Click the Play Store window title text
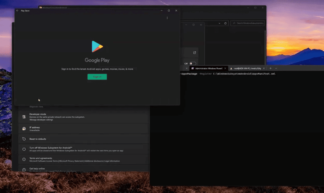The image size is (324, 193). point(25,11)
